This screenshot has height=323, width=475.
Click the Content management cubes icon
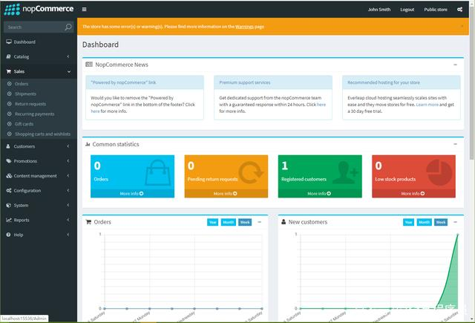(x=9, y=176)
